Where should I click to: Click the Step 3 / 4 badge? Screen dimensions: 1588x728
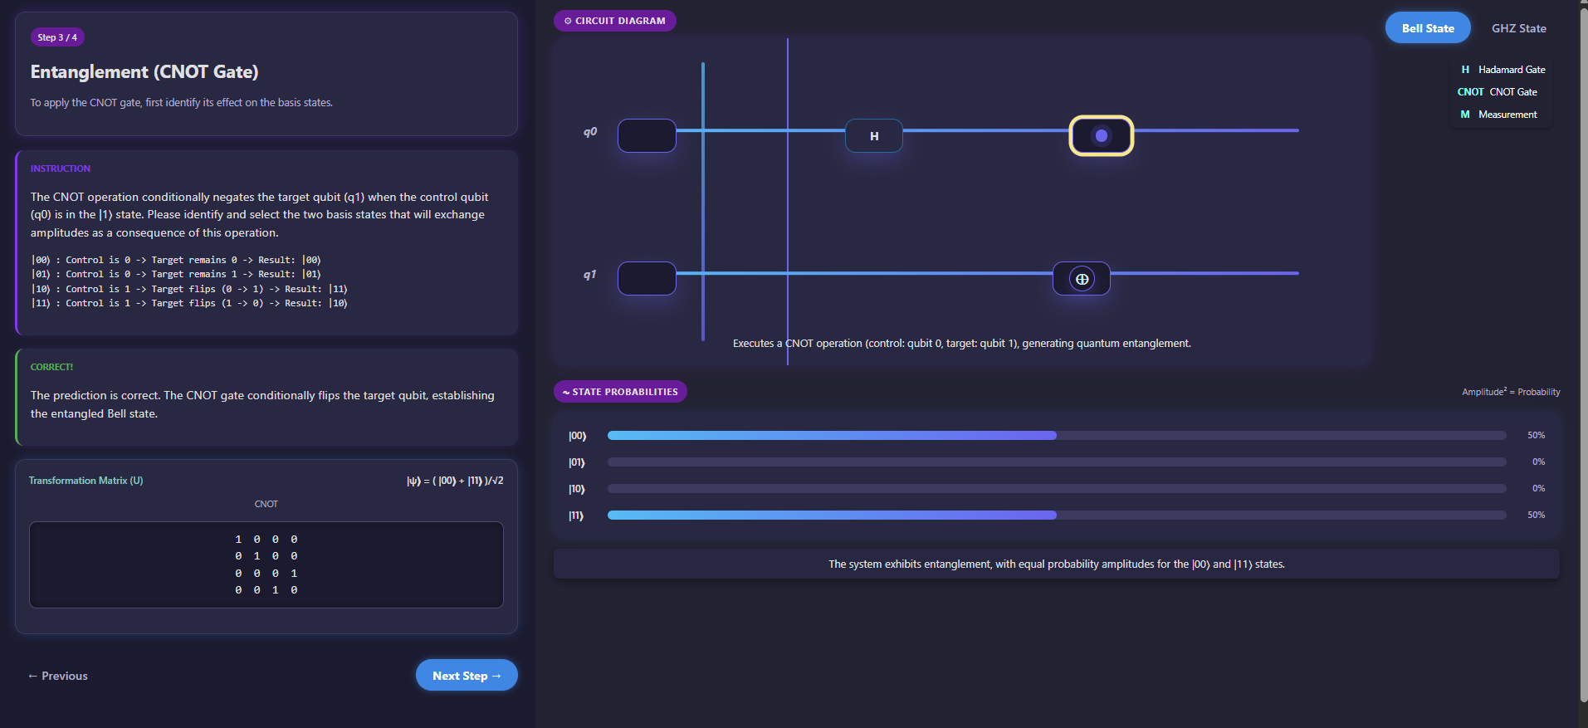pyautogui.click(x=57, y=37)
